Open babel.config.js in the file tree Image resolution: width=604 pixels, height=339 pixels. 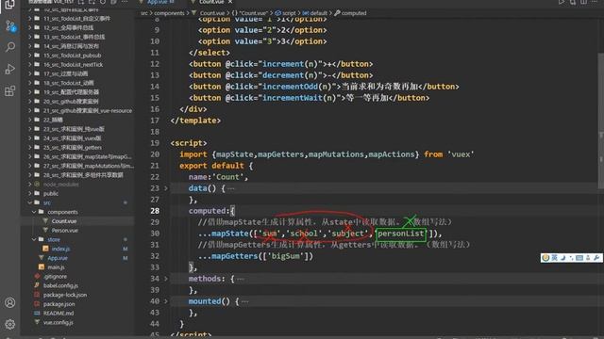(60, 285)
